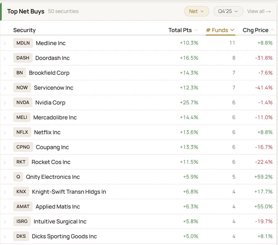Expand the Netflix Inc row chevron
This screenshot has width=278, height=245.
(5, 133)
